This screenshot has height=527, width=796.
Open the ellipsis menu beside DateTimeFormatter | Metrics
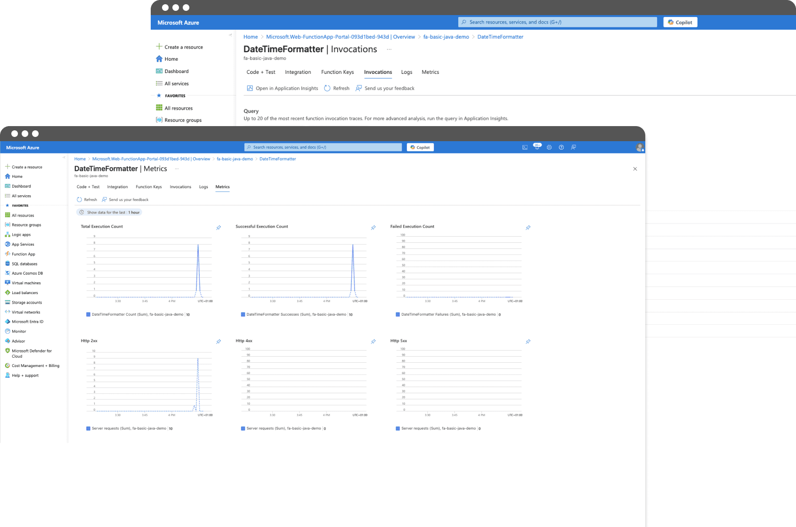pos(177,168)
